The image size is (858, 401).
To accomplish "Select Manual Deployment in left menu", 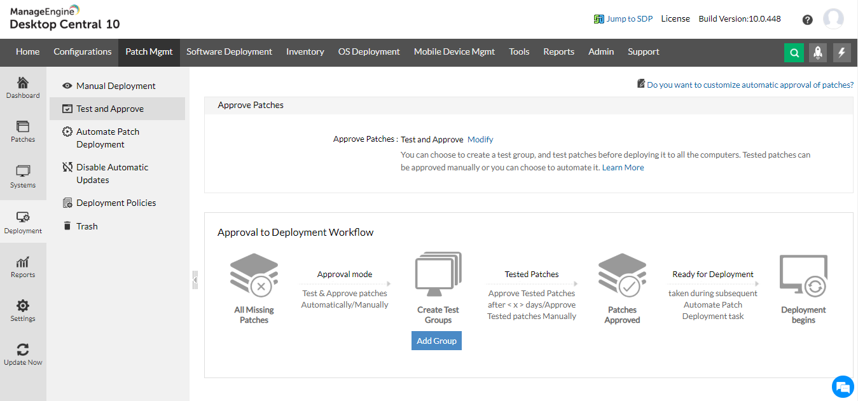I will [x=116, y=86].
